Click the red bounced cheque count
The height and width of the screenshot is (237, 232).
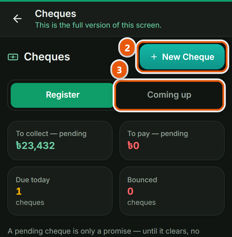130,191
